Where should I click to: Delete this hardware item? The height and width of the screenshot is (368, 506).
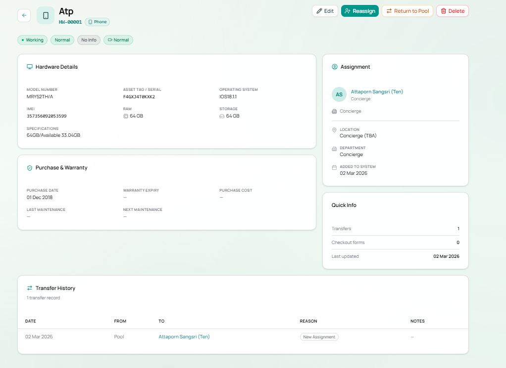tap(453, 11)
